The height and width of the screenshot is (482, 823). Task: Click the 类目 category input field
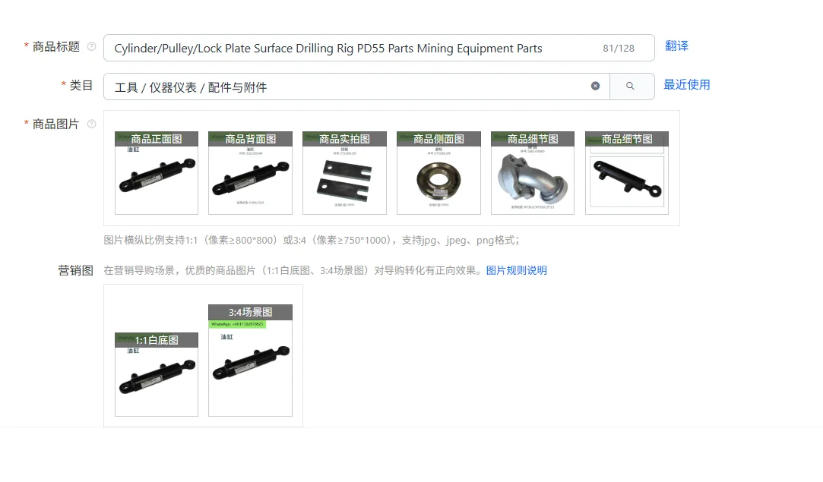tap(356, 87)
